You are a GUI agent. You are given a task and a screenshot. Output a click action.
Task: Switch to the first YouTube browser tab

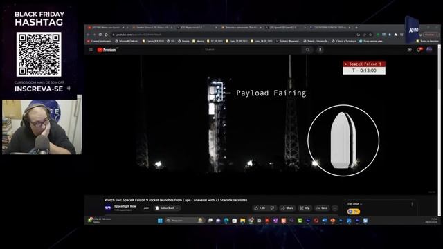click(107, 28)
